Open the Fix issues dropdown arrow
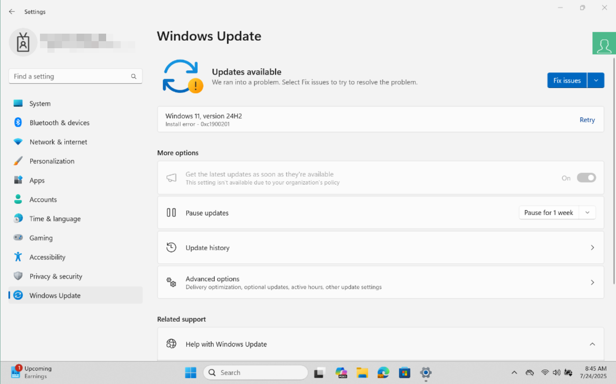The height and width of the screenshot is (384, 616). coord(596,81)
